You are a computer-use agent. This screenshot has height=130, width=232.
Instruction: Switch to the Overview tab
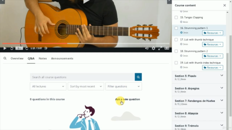click(17, 58)
